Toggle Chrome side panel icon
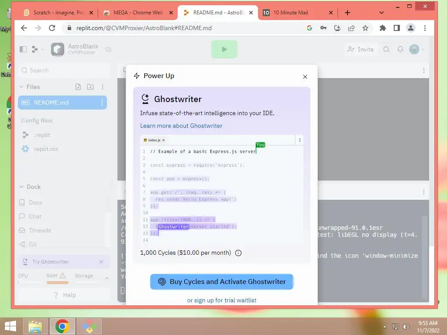 click(396, 28)
